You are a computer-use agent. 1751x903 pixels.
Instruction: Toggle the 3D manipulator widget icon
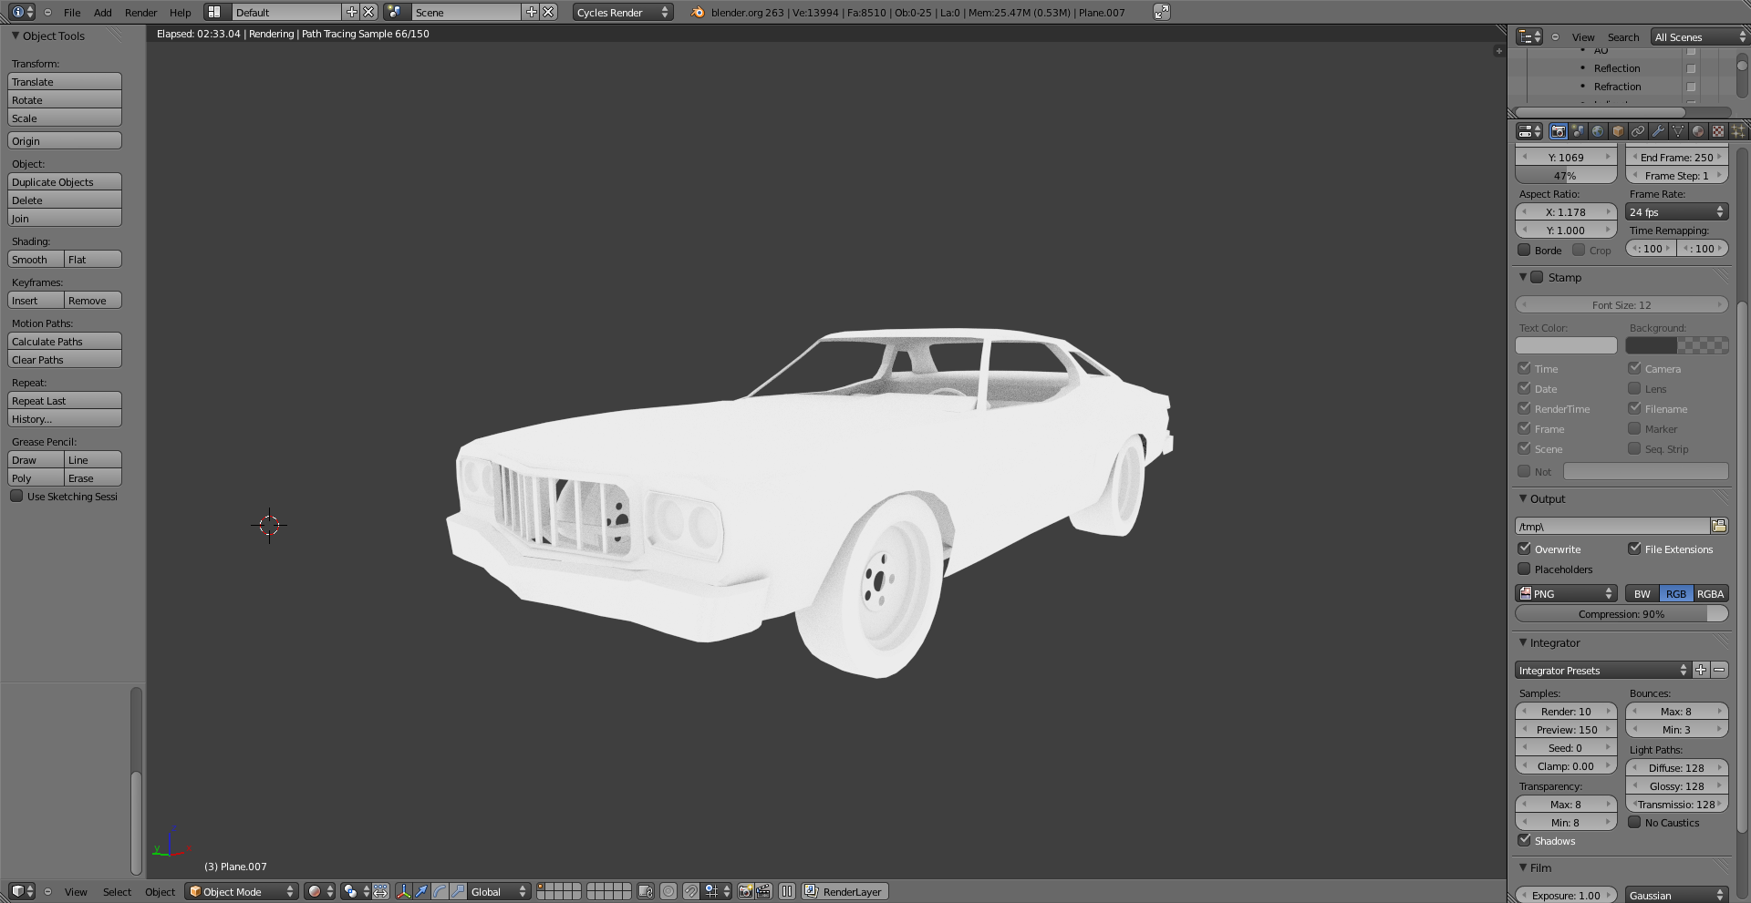403,891
